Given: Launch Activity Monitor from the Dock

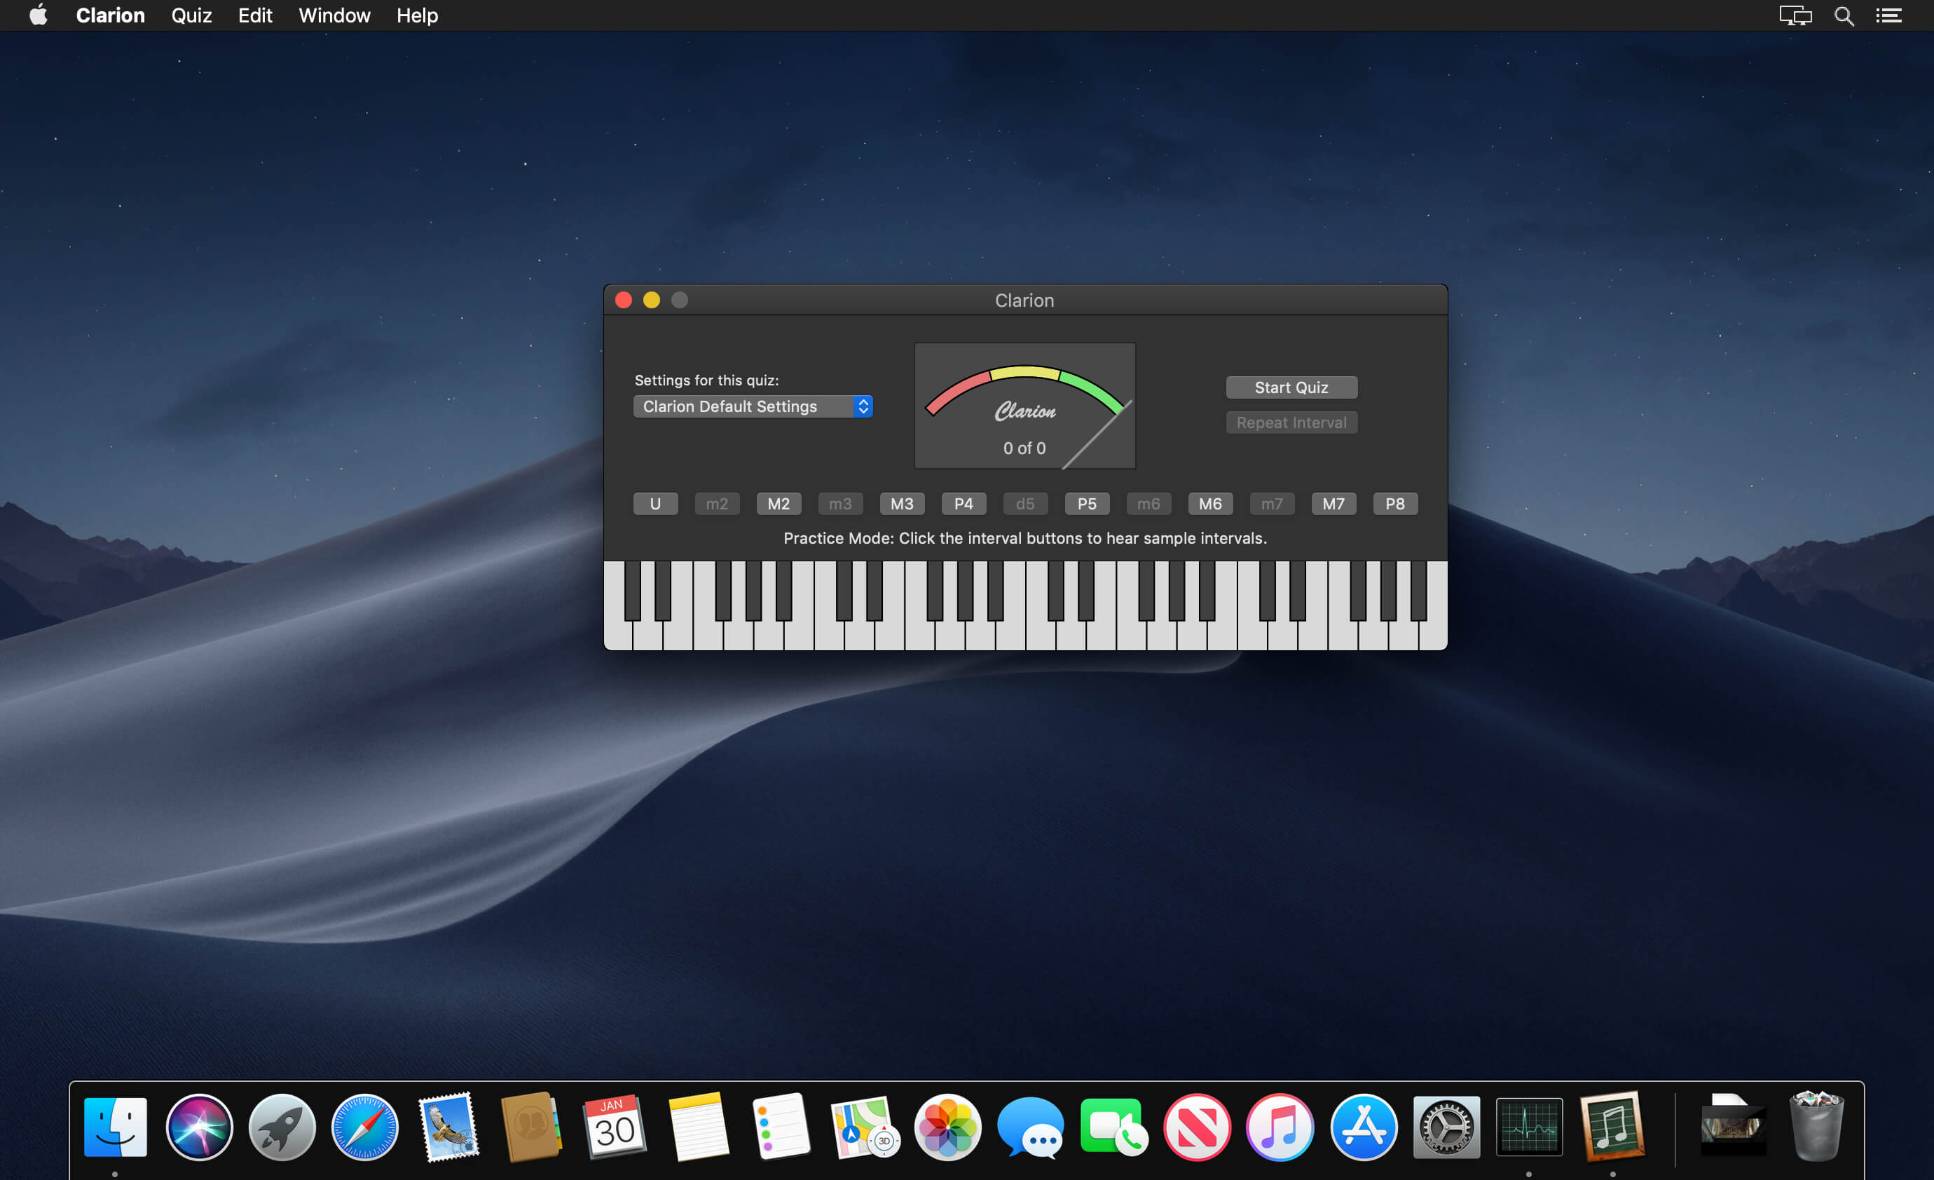Looking at the screenshot, I should (1528, 1127).
